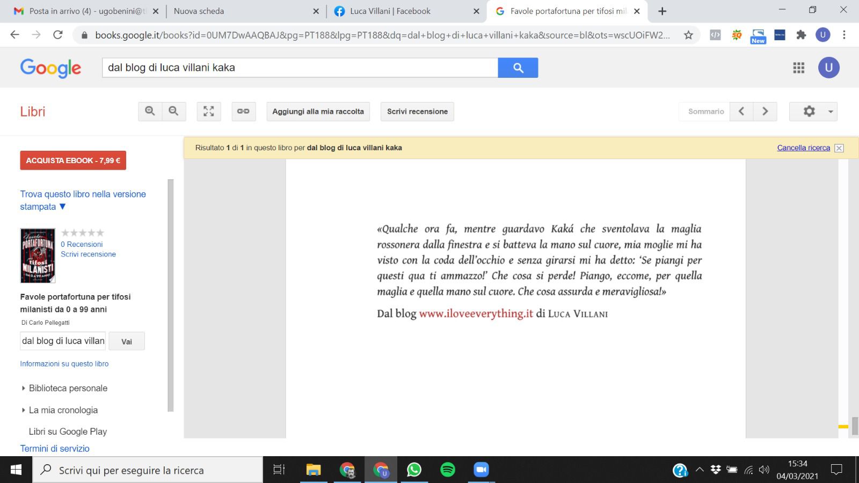Bookmark this page with star icon
This screenshot has height=483, width=859.
pyautogui.click(x=688, y=35)
